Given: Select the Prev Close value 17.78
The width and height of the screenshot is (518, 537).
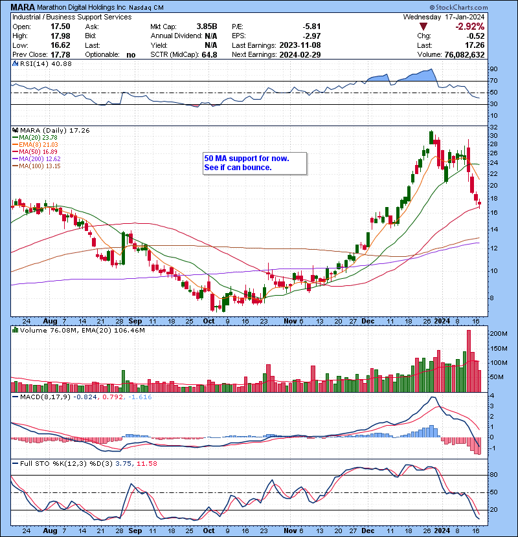Looking at the screenshot, I should coord(60,54).
